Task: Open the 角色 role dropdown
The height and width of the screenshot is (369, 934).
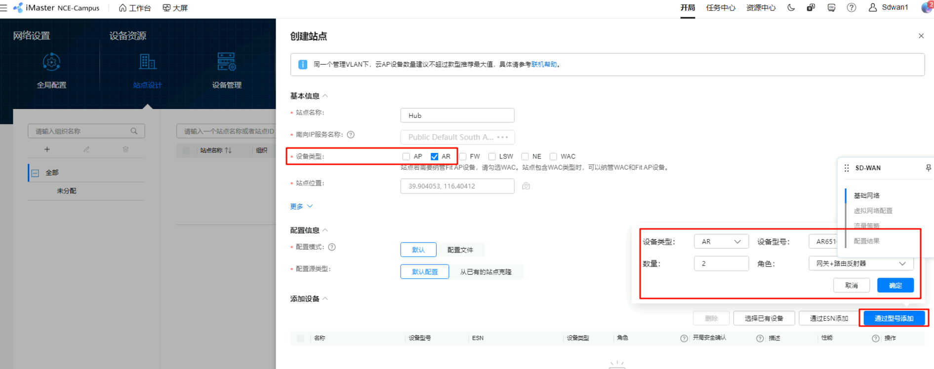Action: click(x=860, y=264)
